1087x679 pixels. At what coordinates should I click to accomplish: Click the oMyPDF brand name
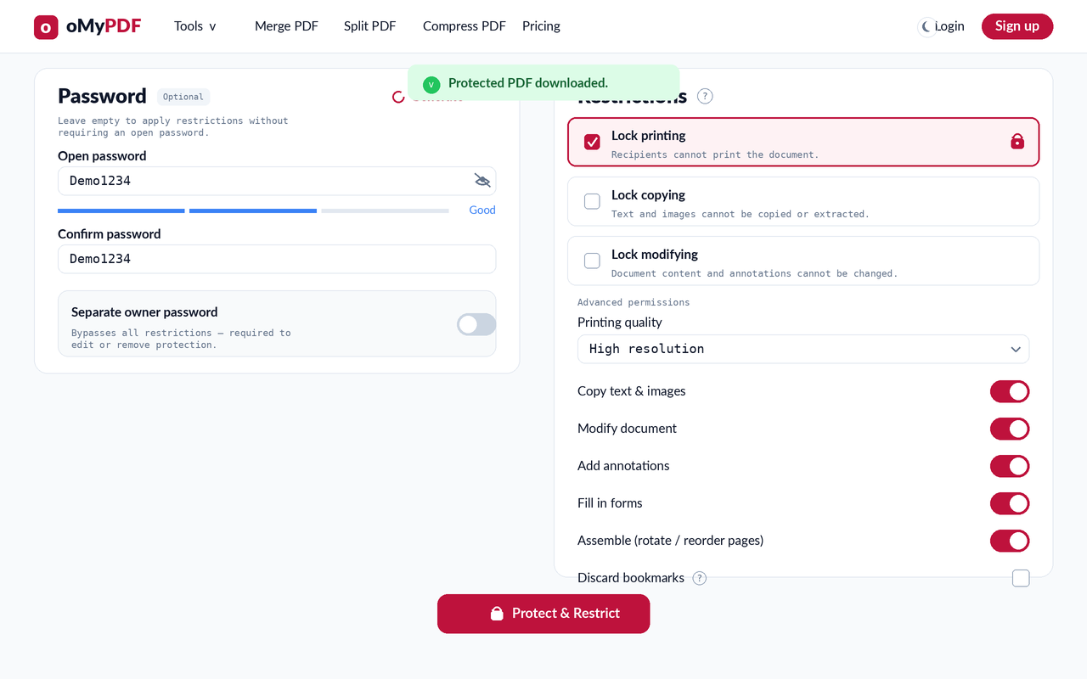click(x=104, y=26)
